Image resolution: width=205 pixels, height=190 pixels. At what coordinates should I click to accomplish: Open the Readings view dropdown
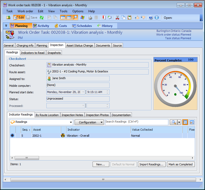tap(71, 122)
